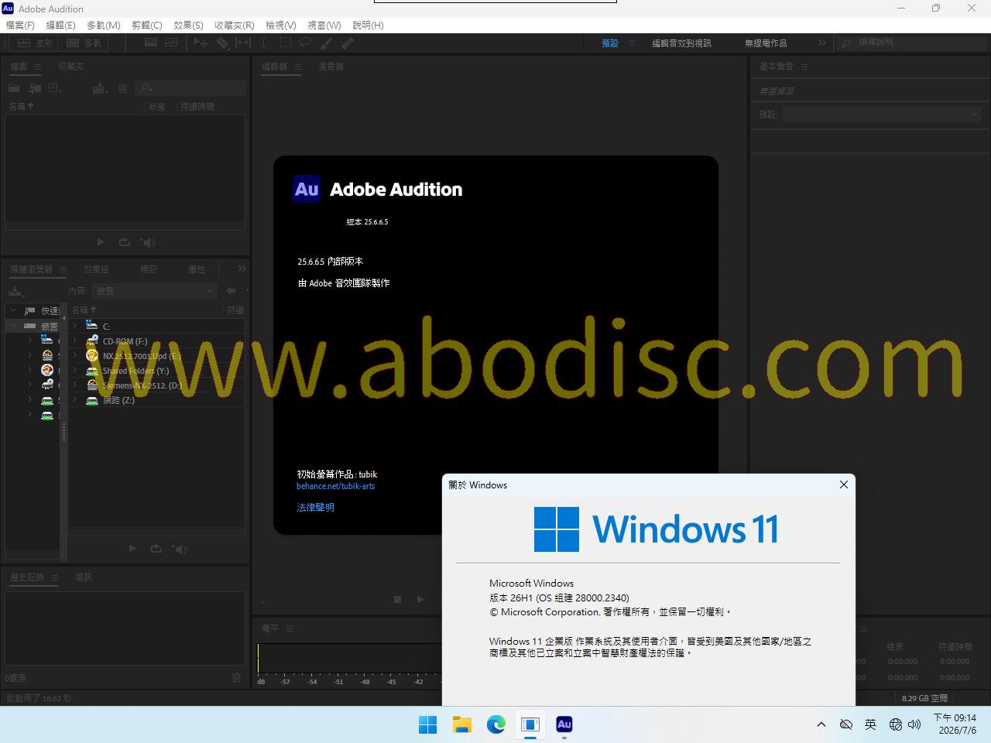Collapse the 裝置 tree node
Viewport: 991px width, 743px height.
pos(14,326)
